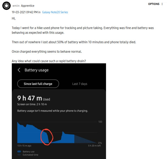Click the red circled drain spot

point(47,137)
